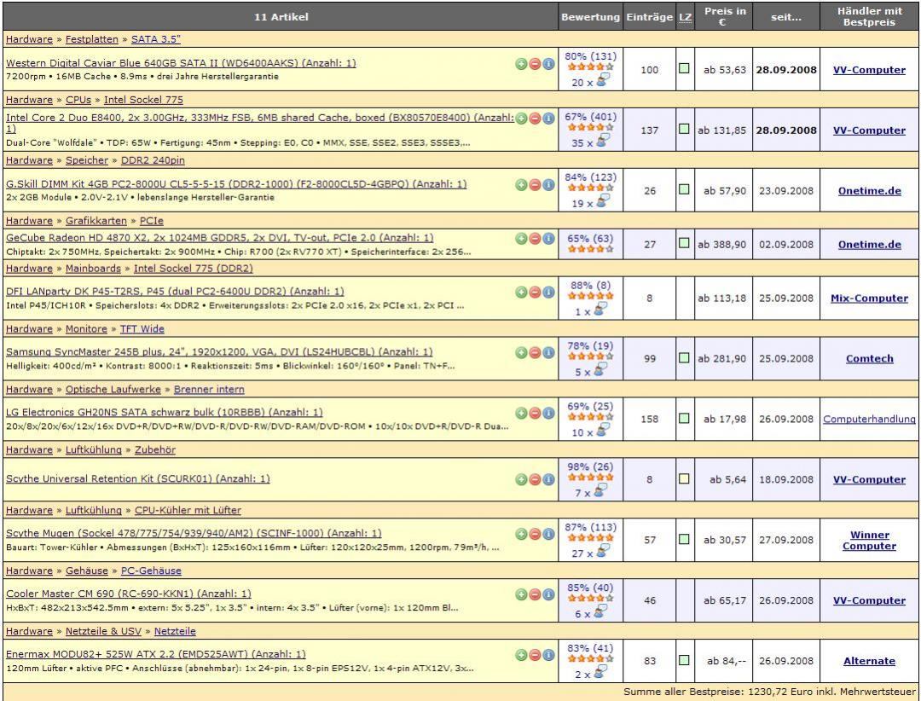The image size is (921, 701).
Task: Increase quantity of Western Digital Caviar Blue
Action: pyautogui.click(x=521, y=64)
